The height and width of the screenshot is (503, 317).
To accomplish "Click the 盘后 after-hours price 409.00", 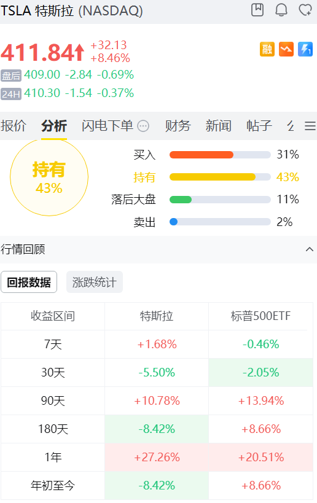I will tap(42, 75).
